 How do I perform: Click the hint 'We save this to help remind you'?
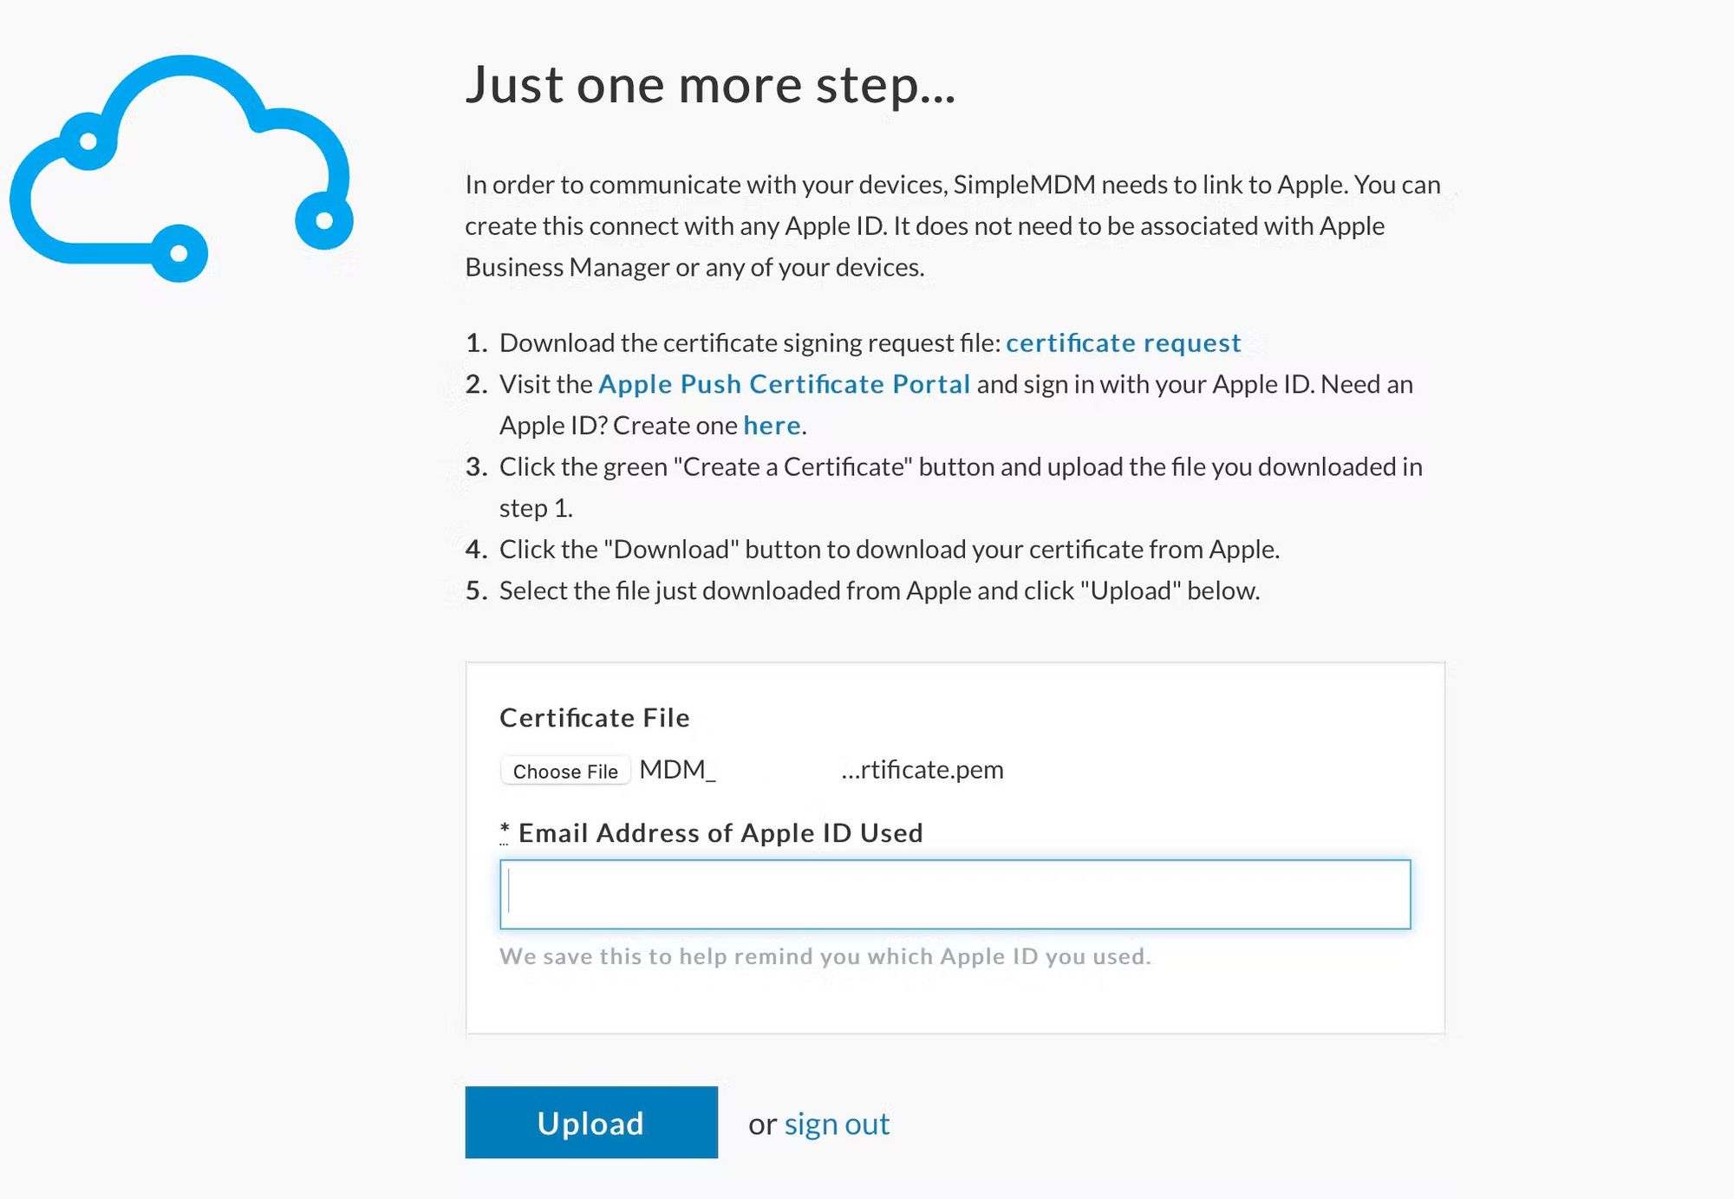pyautogui.click(x=825, y=956)
